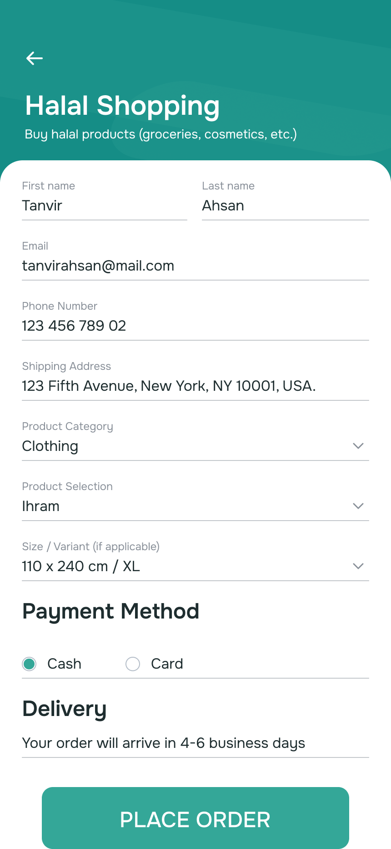Edit the Phone Number field
391x849 pixels.
coord(195,326)
